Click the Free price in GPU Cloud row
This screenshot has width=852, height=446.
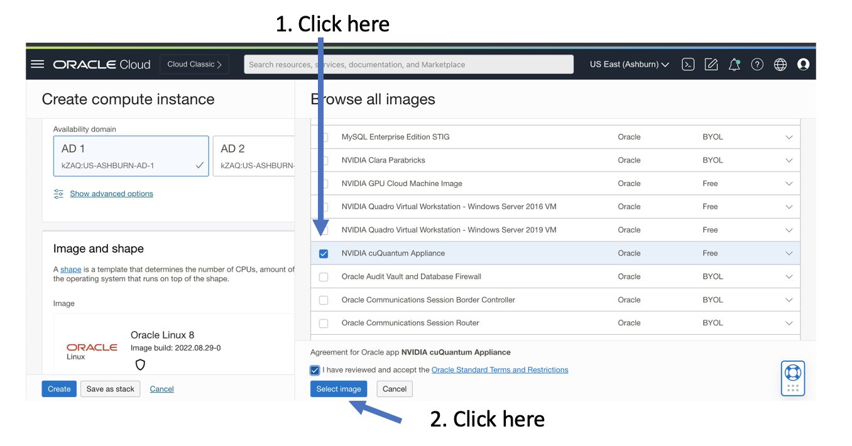coord(710,183)
